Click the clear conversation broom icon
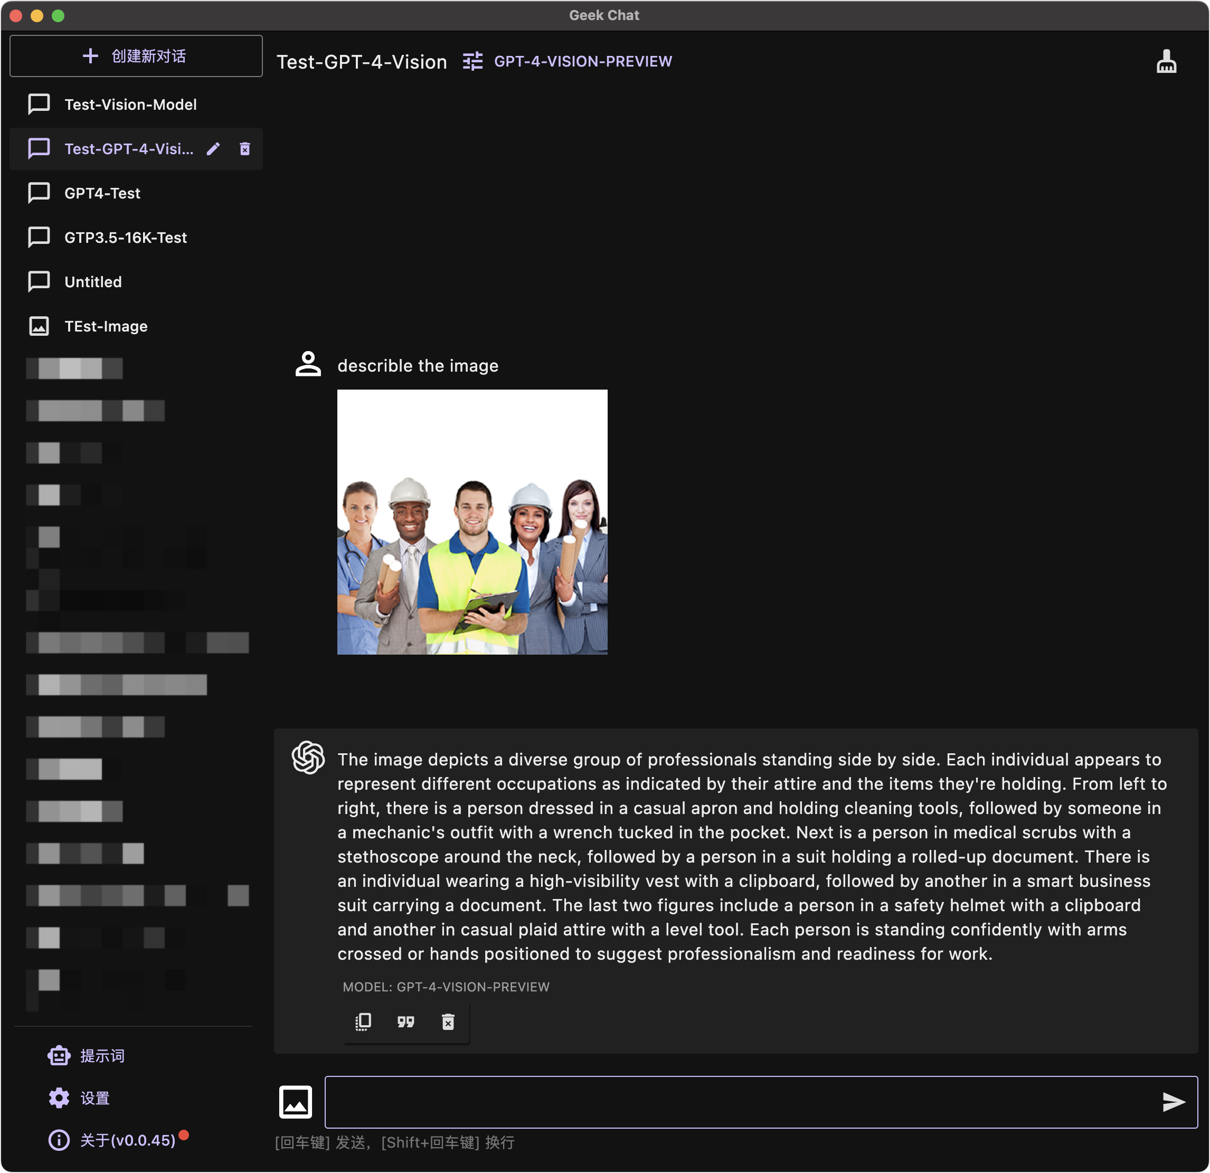1210x1173 pixels. click(x=1166, y=61)
